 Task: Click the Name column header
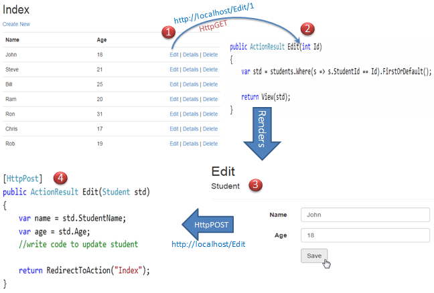point(13,40)
